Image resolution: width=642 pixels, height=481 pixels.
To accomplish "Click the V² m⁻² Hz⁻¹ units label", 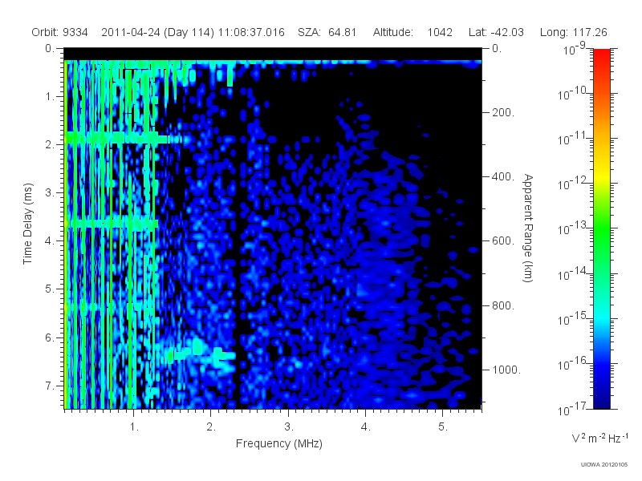I will pyautogui.click(x=599, y=438).
